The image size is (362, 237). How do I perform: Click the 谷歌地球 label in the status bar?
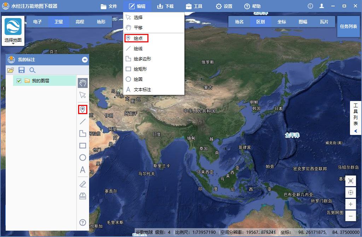(x=144, y=232)
